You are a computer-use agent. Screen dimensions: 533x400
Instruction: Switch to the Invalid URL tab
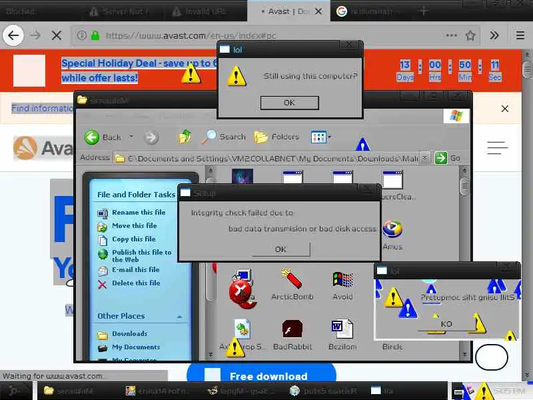pyautogui.click(x=205, y=11)
